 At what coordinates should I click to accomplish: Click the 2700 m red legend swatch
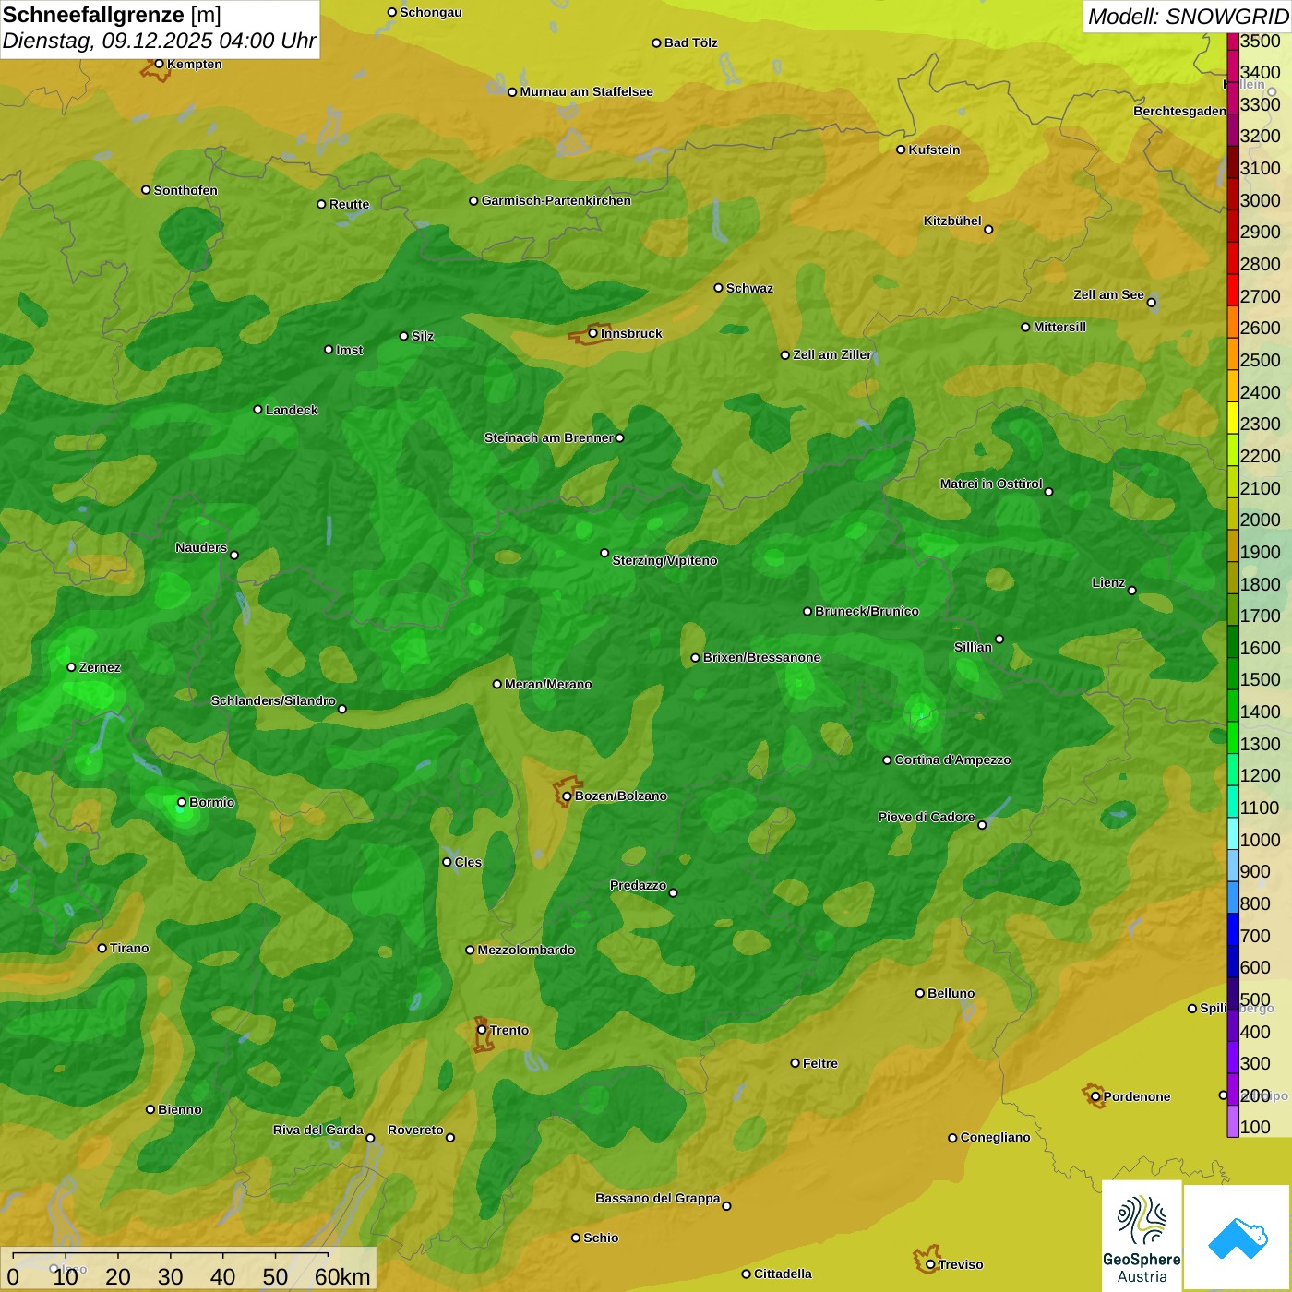pos(1233,290)
